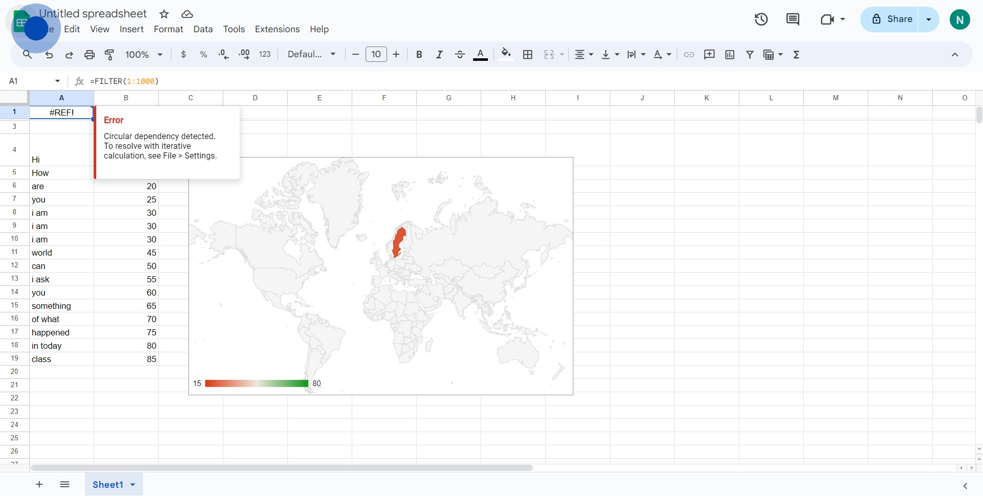Image resolution: width=983 pixels, height=496 pixels.
Task: Open the Data menu
Action: (x=203, y=29)
